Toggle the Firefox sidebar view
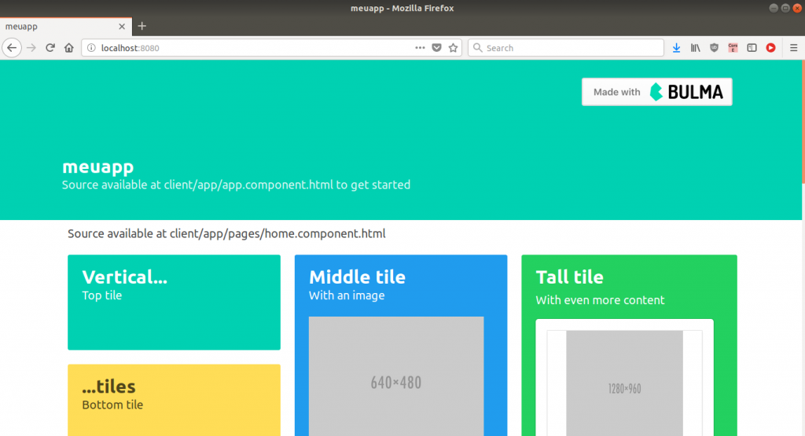Viewport: 805px width, 436px height. pos(752,48)
